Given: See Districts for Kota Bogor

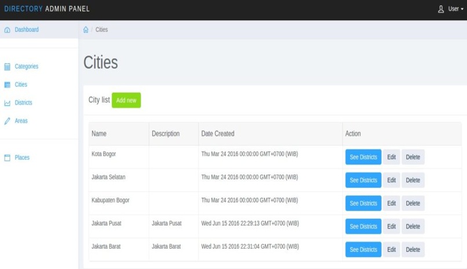Looking at the screenshot, I should pos(363,157).
